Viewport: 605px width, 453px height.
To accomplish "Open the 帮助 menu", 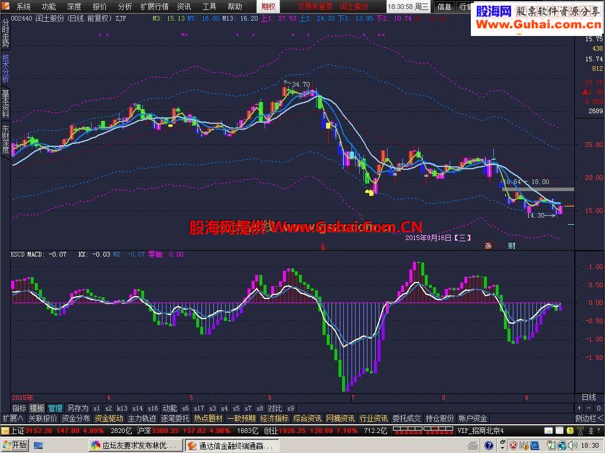I will tap(235, 6).
